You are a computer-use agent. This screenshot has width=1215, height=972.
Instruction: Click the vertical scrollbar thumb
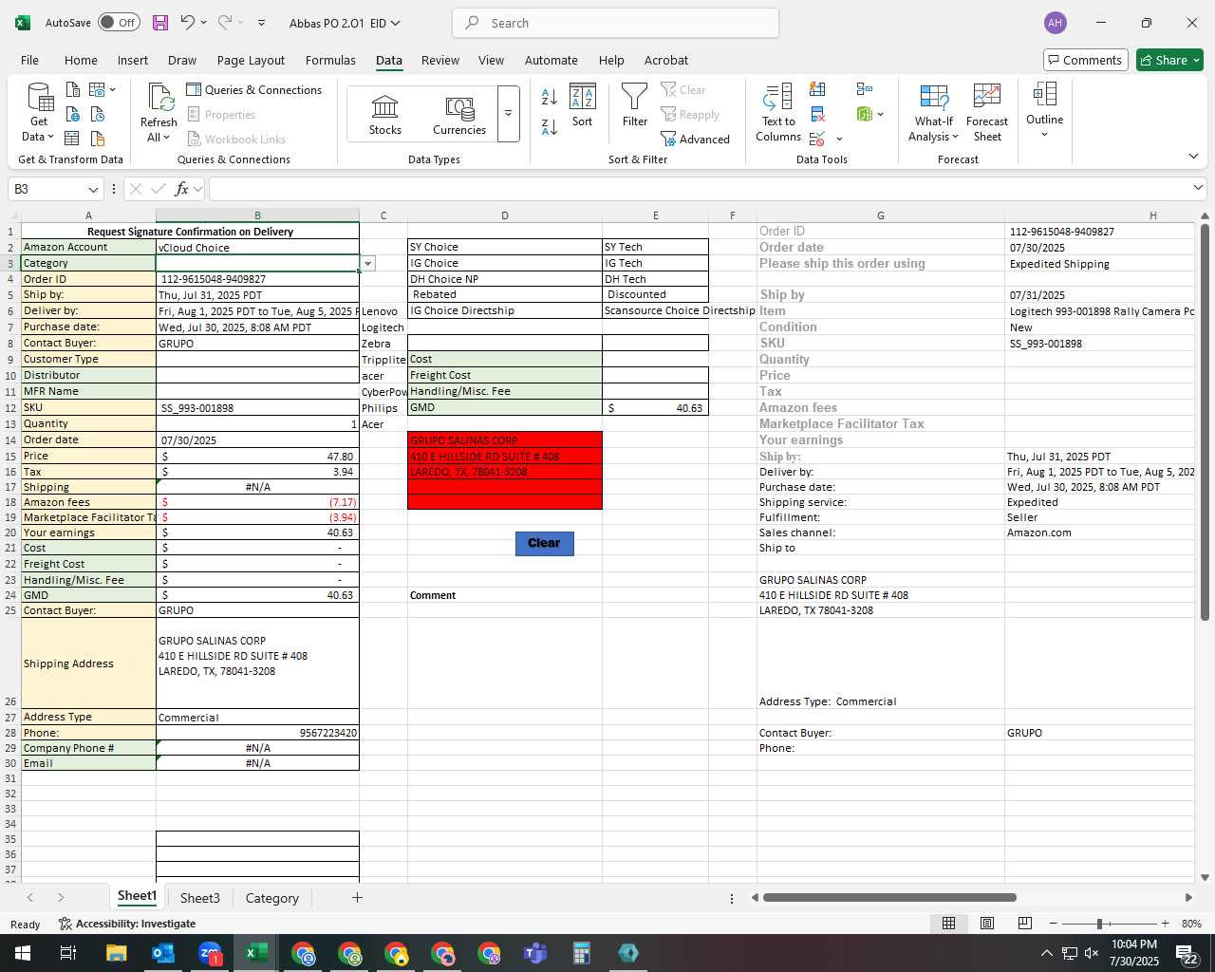click(x=1205, y=422)
